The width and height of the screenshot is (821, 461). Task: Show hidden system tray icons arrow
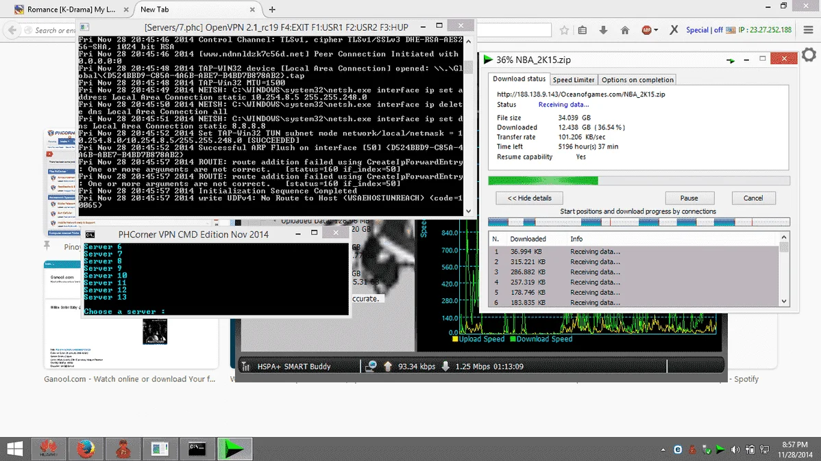click(x=663, y=449)
